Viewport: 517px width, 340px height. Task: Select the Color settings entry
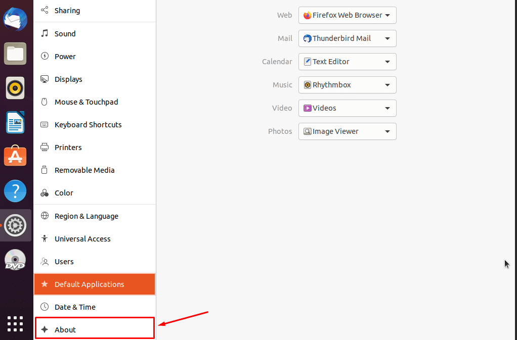pyautogui.click(x=95, y=192)
